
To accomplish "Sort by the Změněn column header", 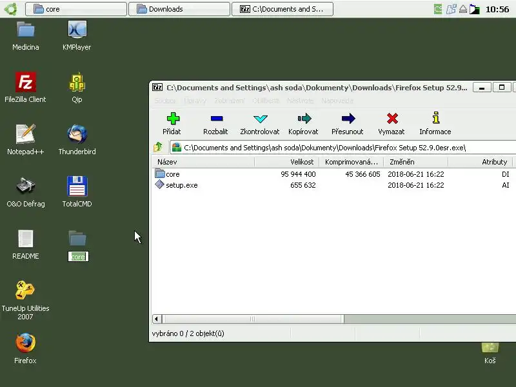I will (415, 162).
